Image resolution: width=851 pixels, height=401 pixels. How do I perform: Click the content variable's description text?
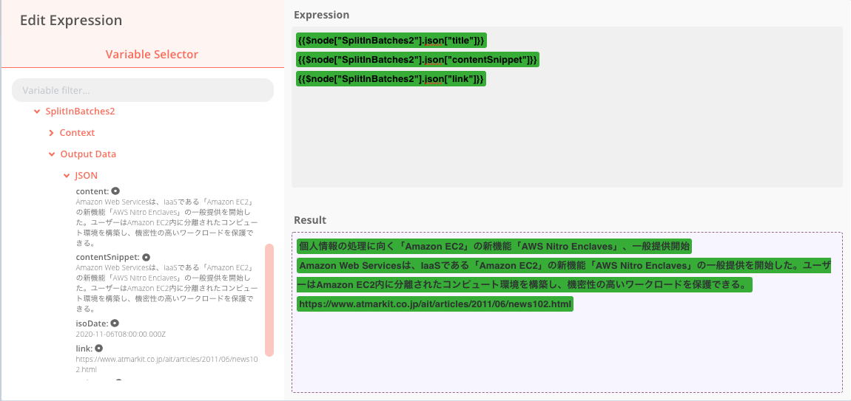tap(166, 222)
